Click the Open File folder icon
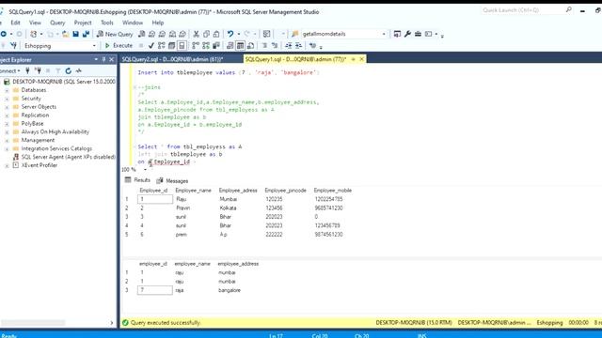Image resolution: width=602 pixels, height=338 pixels. 65,34
